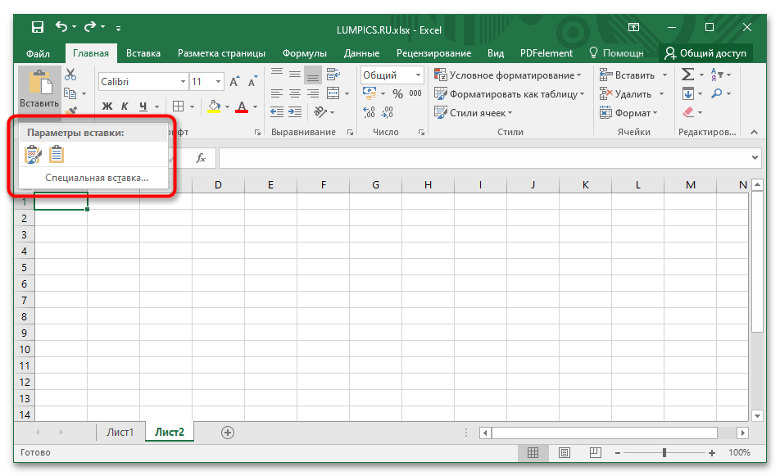This screenshot has width=780, height=476.
Task: Align text right
Action: (313, 93)
